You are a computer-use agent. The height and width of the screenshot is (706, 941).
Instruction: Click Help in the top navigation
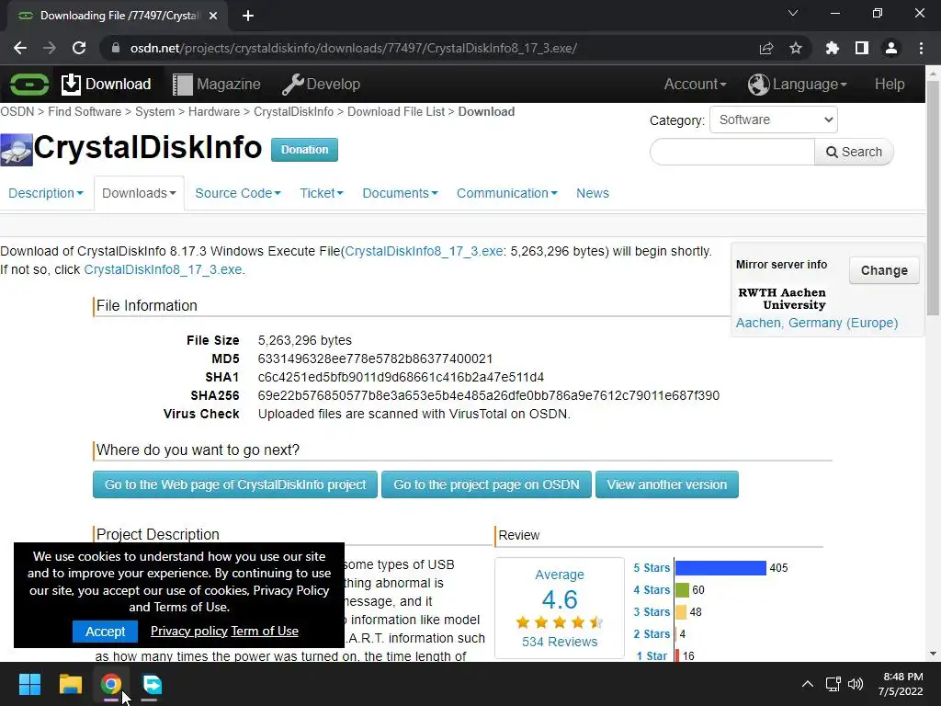[890, 84]
